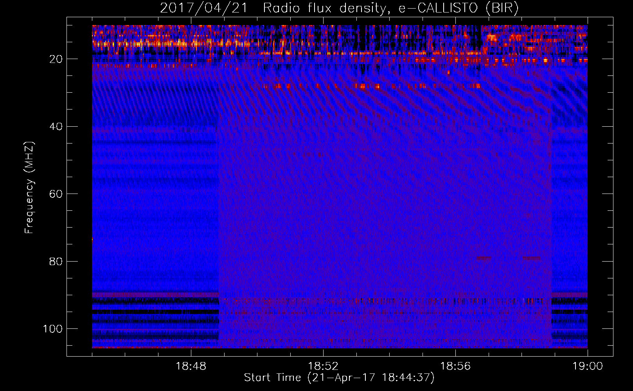The width and height of the screenshot is (633, 391).
Task: Click the '60' frequency tick label
Action: [x=56, y=194]
